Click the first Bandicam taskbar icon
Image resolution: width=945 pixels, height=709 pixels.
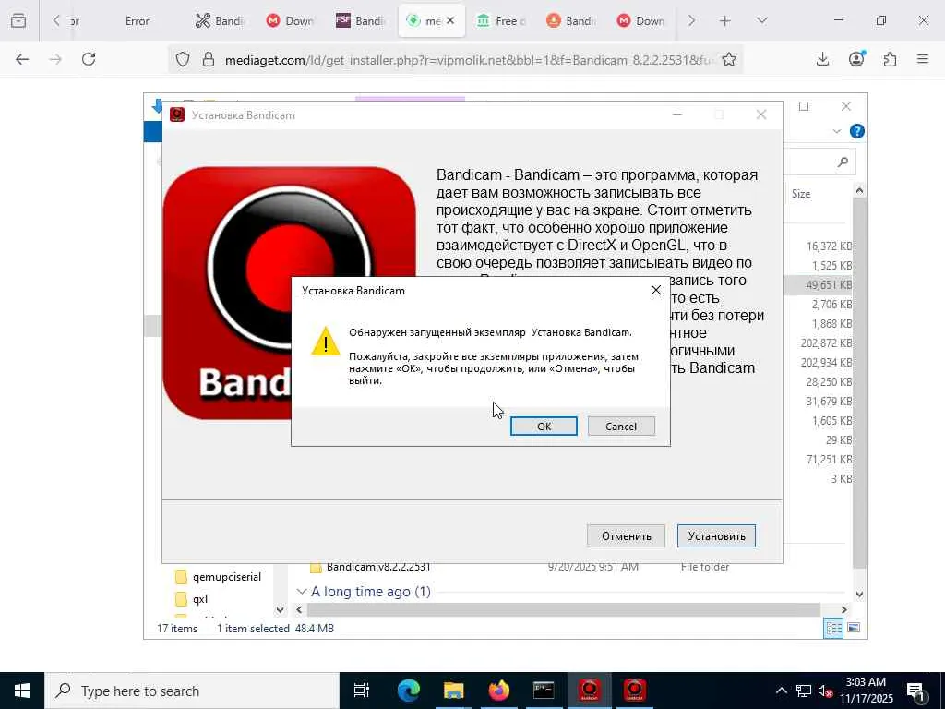click(590, 691)
